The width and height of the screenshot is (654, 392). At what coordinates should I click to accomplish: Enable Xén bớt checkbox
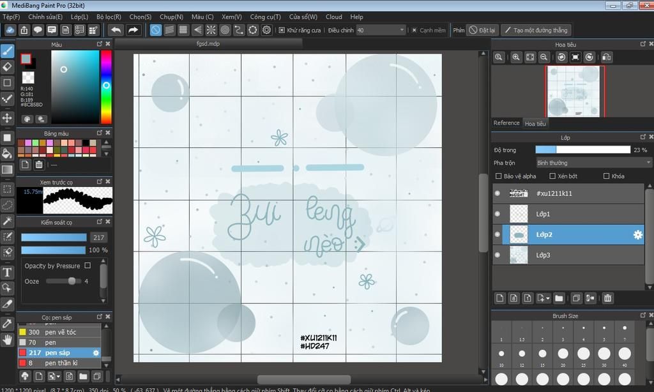552,176
